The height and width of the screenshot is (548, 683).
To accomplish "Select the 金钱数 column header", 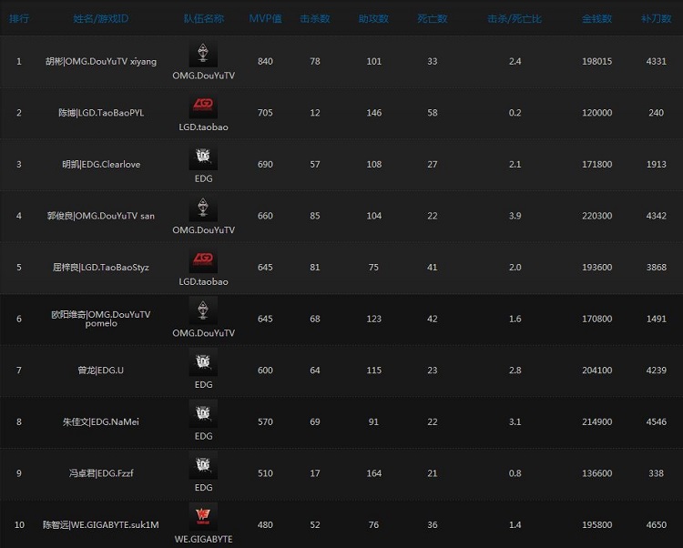I will tap(596, 18).
